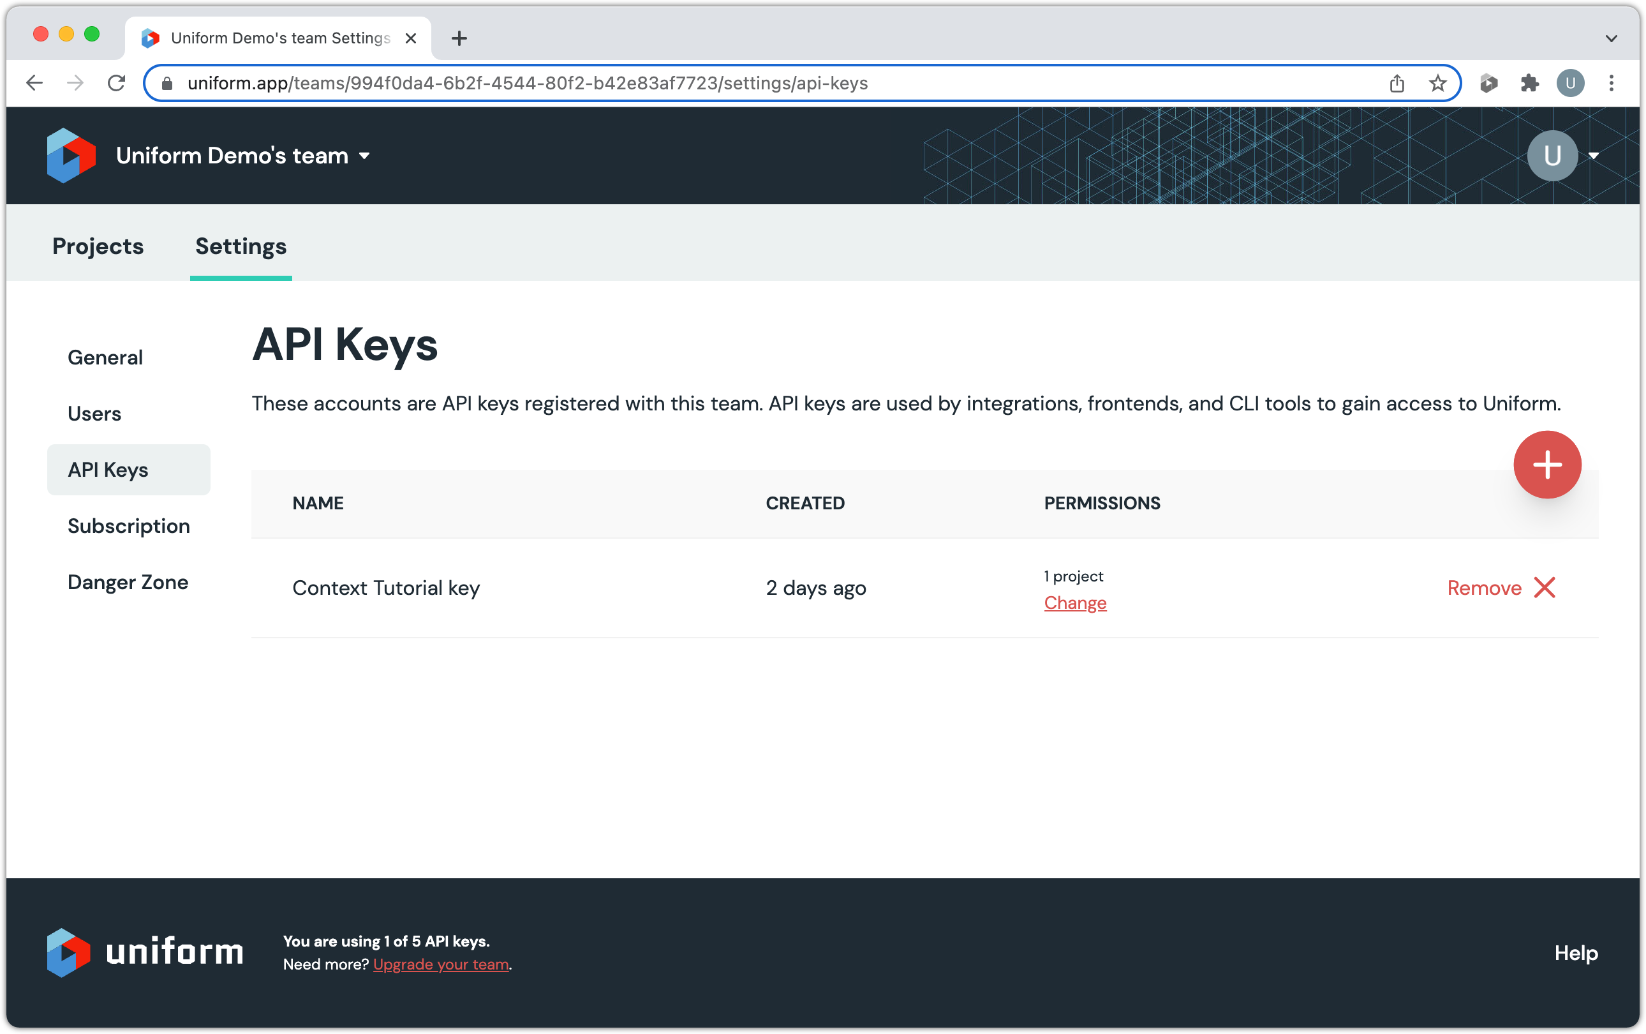The image size is (1646, 1034).
Task: Click the URL address bar
Action: pos(752,84)
